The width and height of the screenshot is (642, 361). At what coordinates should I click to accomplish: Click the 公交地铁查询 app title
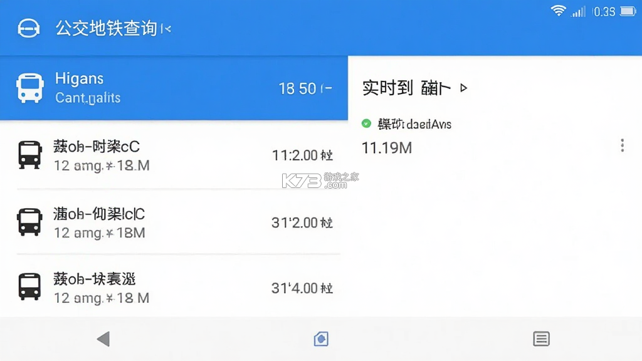pyautogui.click(x=107, y=28)
